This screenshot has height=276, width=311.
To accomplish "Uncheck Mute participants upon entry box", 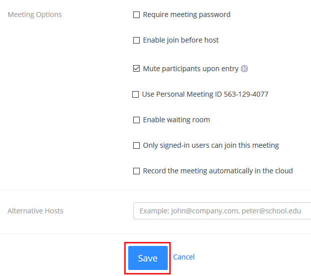I will click(136, 69).
